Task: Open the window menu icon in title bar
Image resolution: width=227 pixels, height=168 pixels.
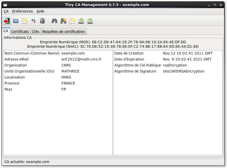Action: click(5, 5)
